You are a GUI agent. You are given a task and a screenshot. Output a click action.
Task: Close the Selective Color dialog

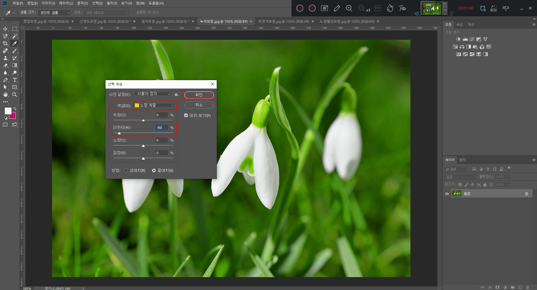point(213,84)
